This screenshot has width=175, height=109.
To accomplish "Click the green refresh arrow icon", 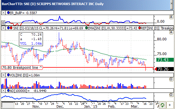I will tap(162, 105).
